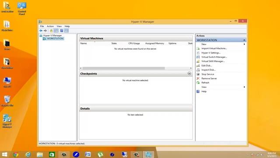Choose Edit Disk action
Viewport: 280px width, 158px height.
coord(206,65)
